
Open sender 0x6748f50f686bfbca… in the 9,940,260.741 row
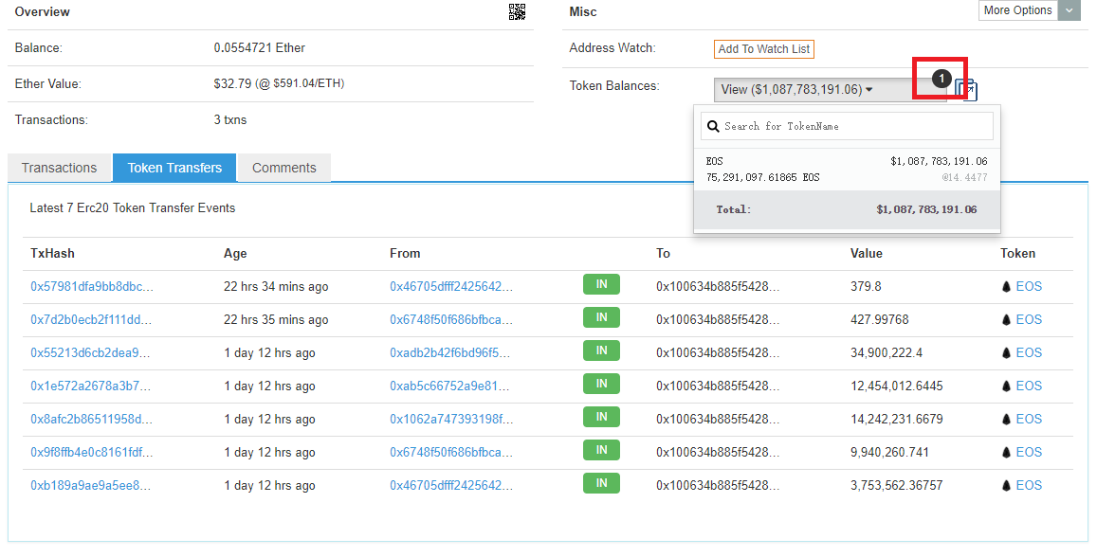[x=451, y=452]
